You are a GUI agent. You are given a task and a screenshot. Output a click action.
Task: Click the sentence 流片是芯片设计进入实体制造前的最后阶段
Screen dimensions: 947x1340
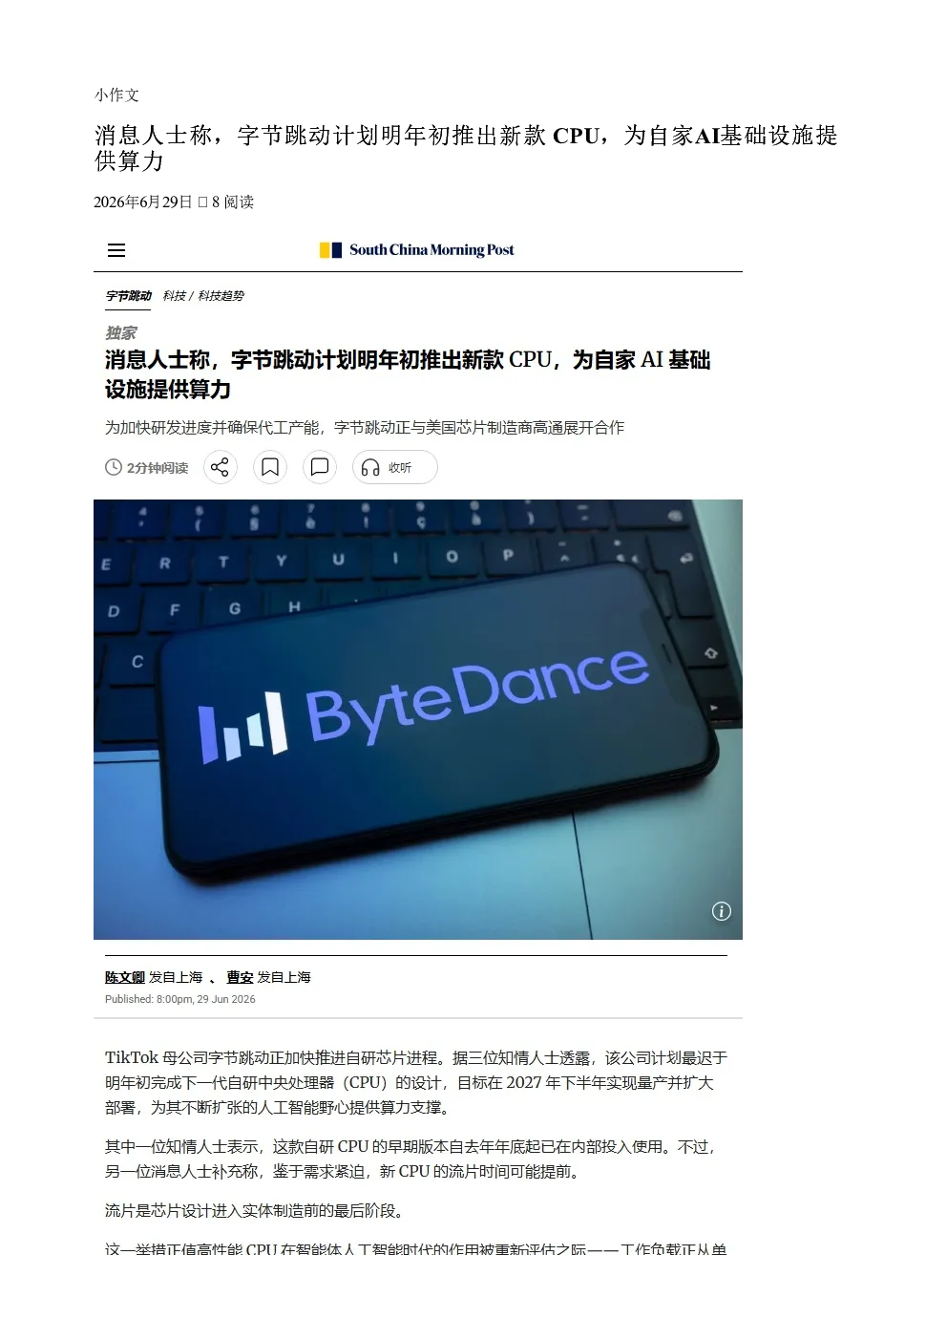coord(254,1210)
